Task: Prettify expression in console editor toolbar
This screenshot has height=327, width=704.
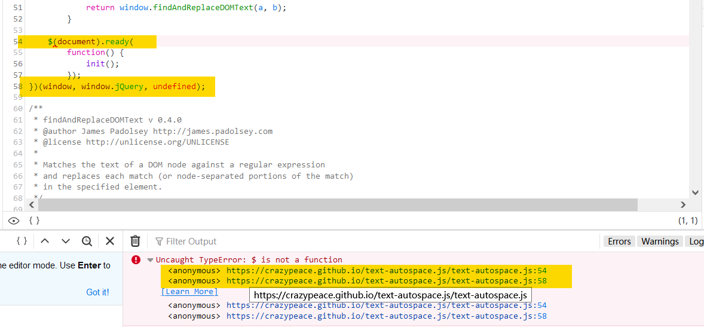Action: coord(22,241)
